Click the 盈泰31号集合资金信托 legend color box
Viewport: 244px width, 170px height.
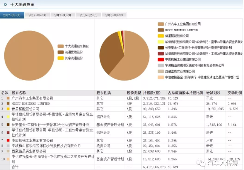pyautogui.click(x=161, y=42)
